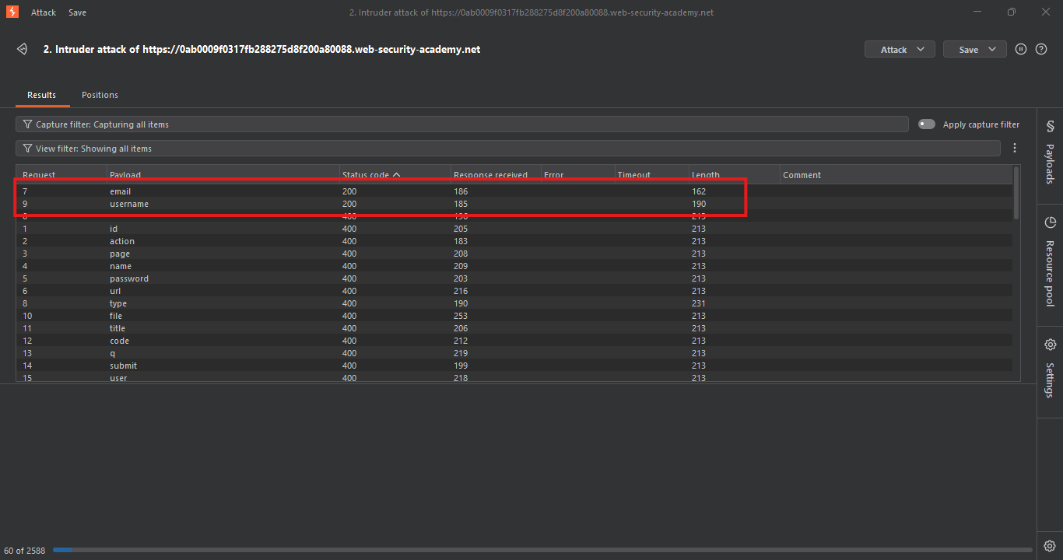Select the 'page' payload row

[x=514, y=254]
